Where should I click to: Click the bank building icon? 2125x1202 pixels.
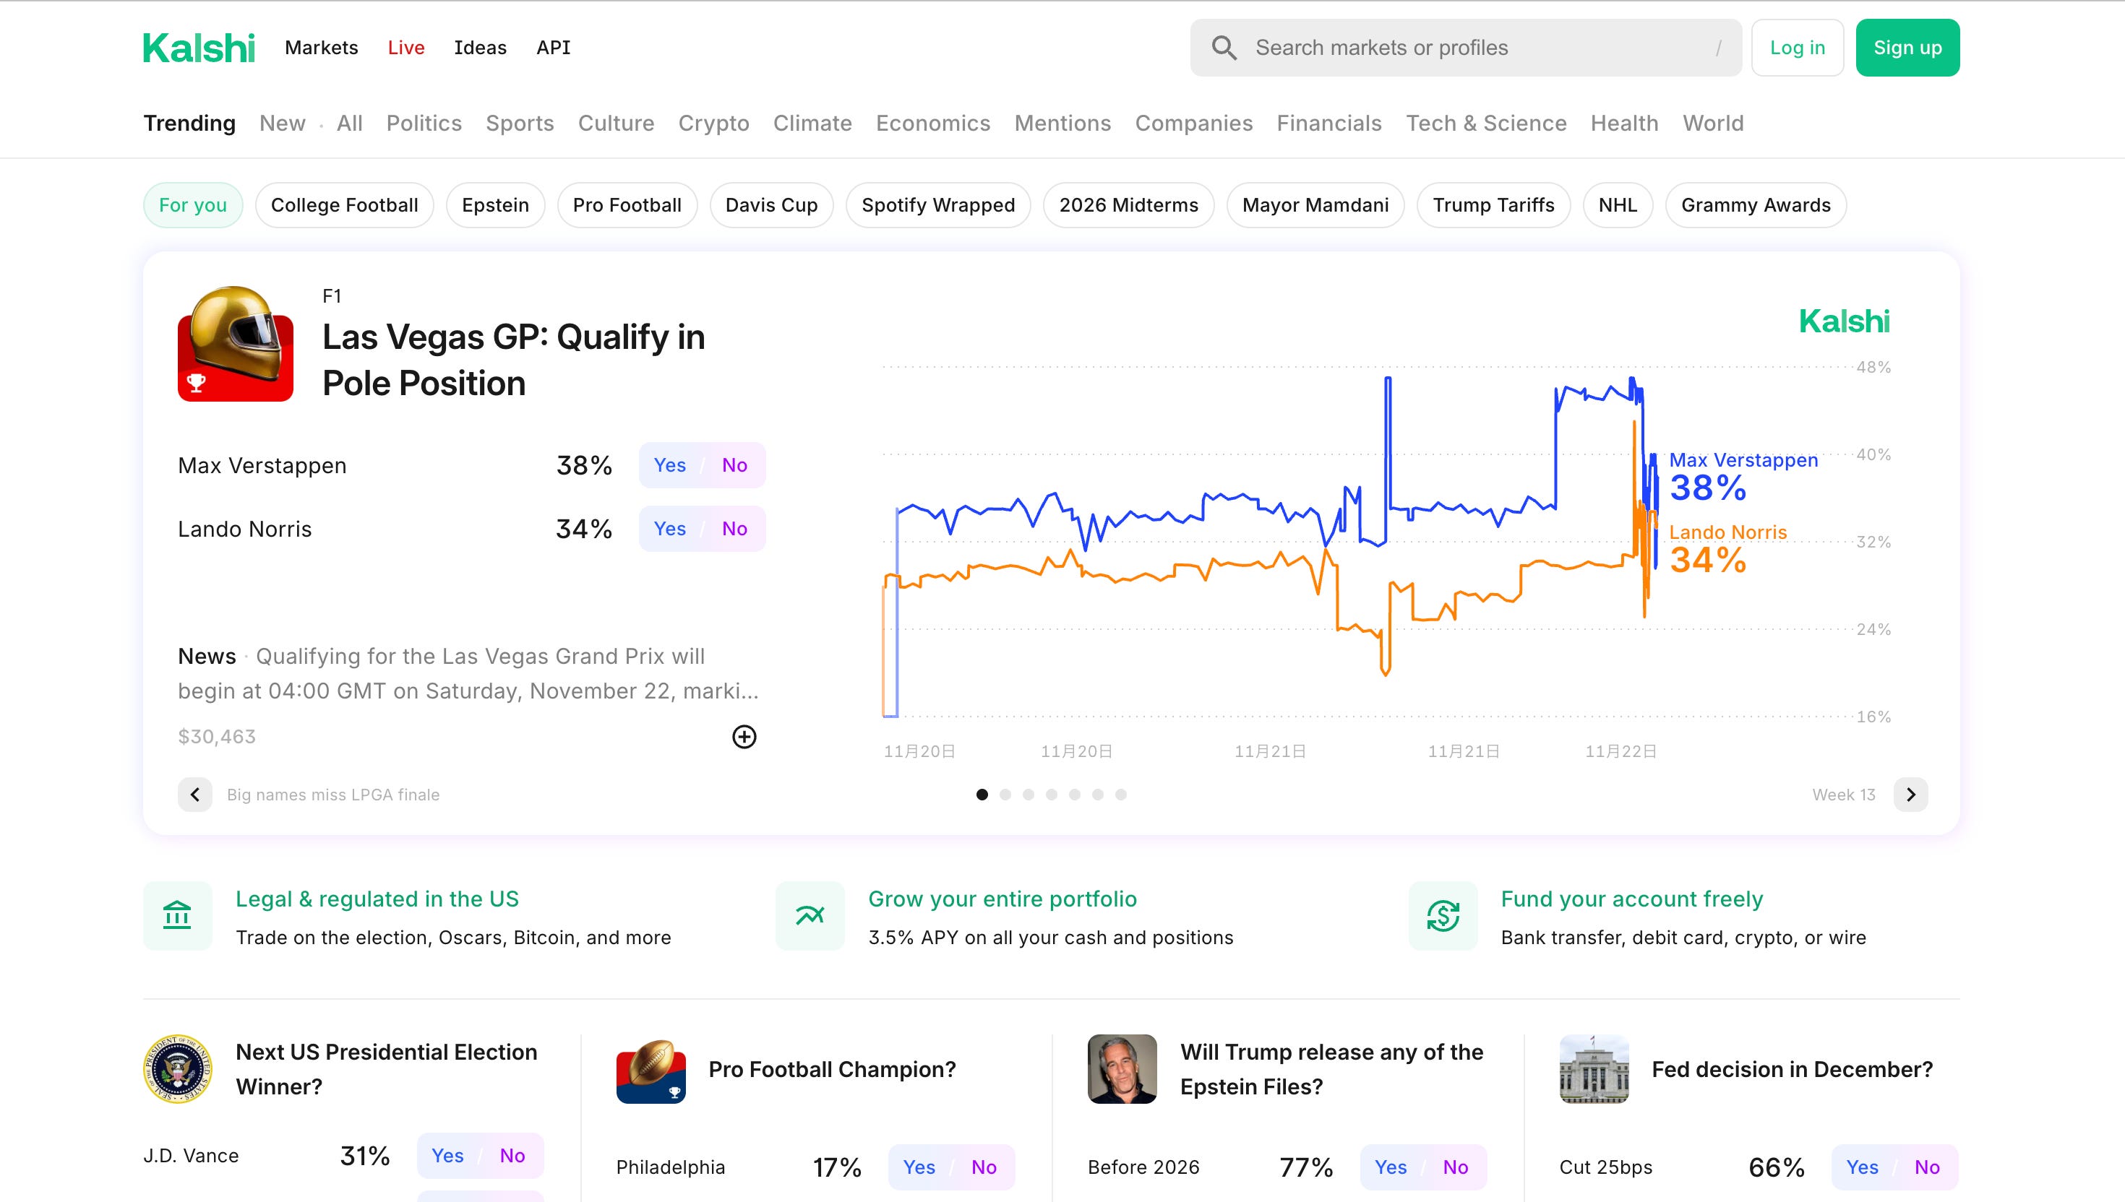coord(178,915)
